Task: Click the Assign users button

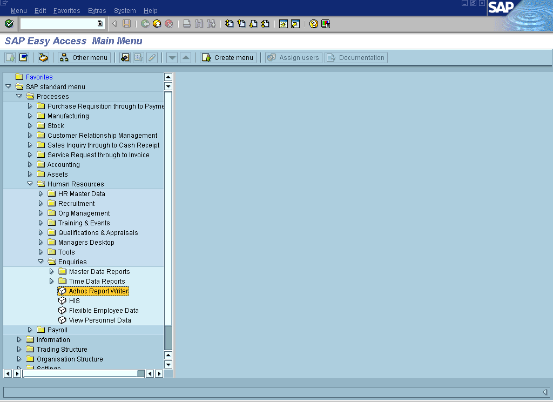Action: click(294, 57)
